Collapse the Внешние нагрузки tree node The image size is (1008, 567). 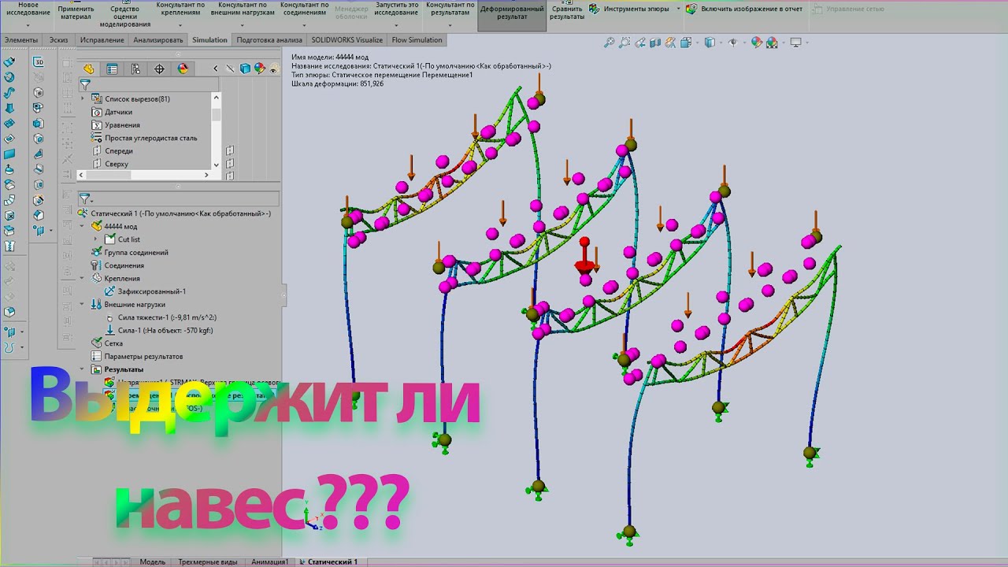[83, 304]
